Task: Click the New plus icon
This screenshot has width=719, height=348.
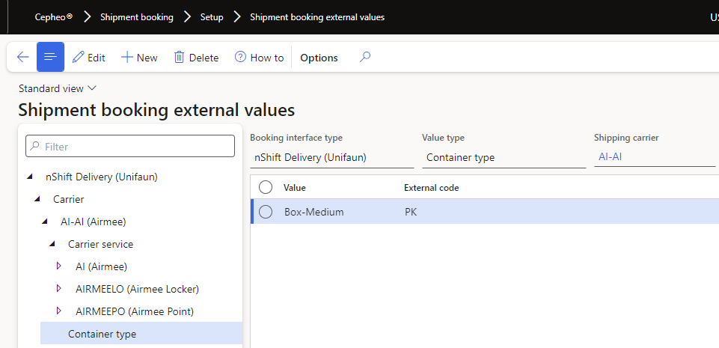Action: click(127, 58)
